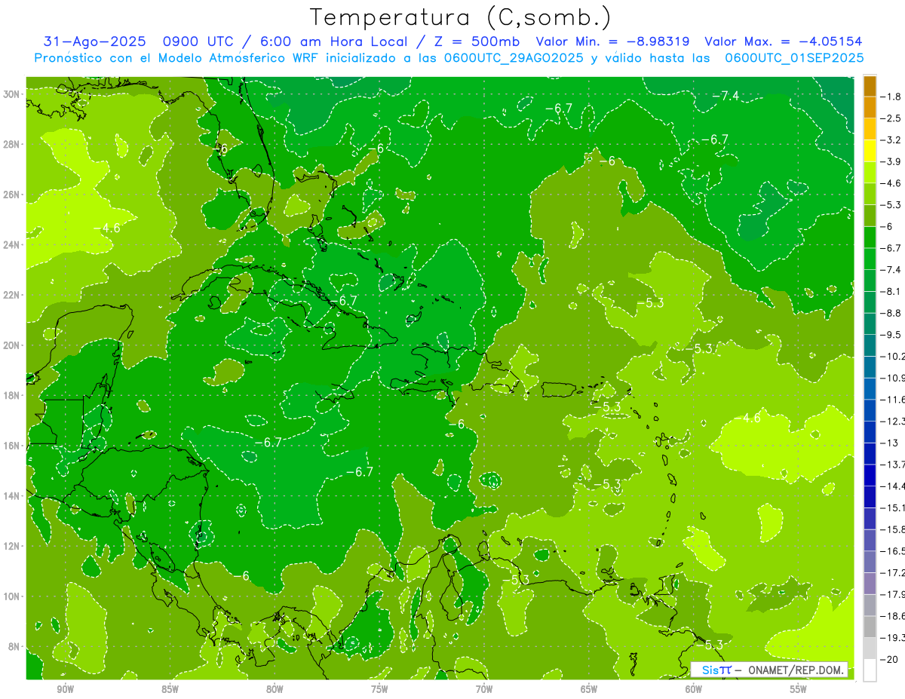Click the "-7.4" contour label on the map
The height and width of the screenshot is (699, 905).
point(726,95)
